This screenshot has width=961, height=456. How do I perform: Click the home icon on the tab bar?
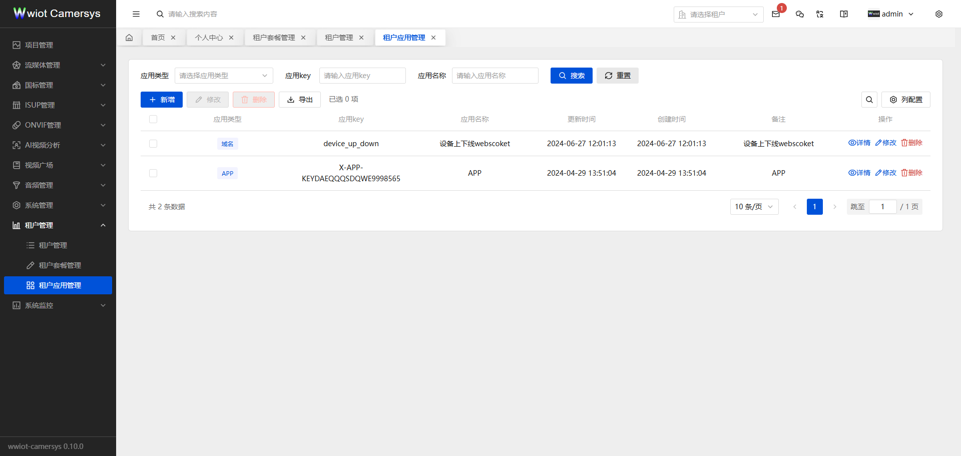pos(129,37)
